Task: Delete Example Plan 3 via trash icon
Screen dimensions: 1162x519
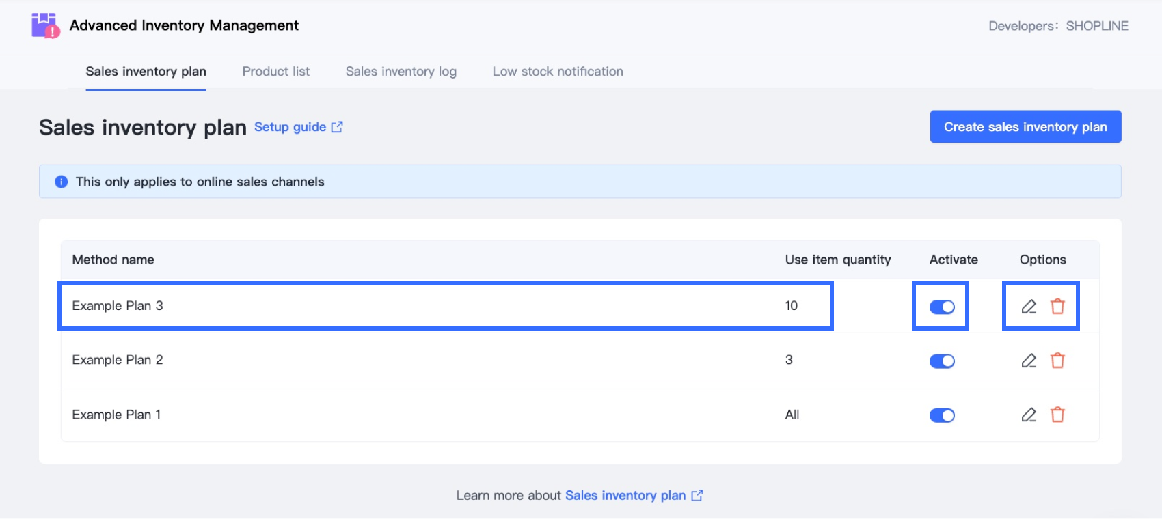Action: coord(1057,307)
